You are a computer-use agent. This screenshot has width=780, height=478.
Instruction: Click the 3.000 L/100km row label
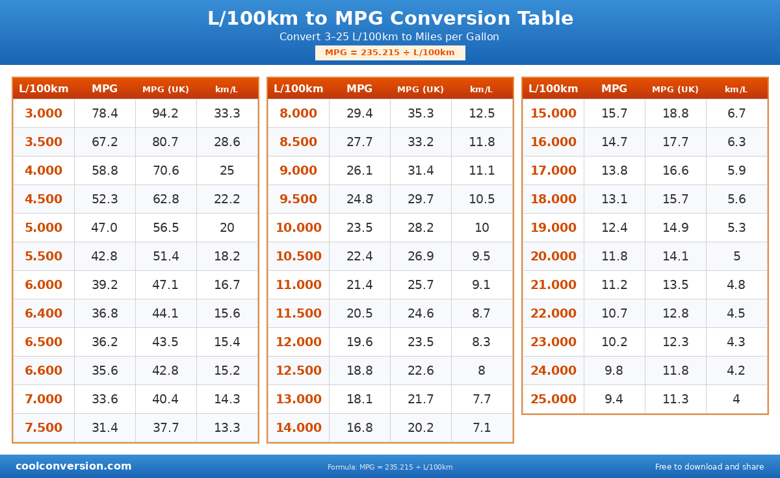[44, 114]
